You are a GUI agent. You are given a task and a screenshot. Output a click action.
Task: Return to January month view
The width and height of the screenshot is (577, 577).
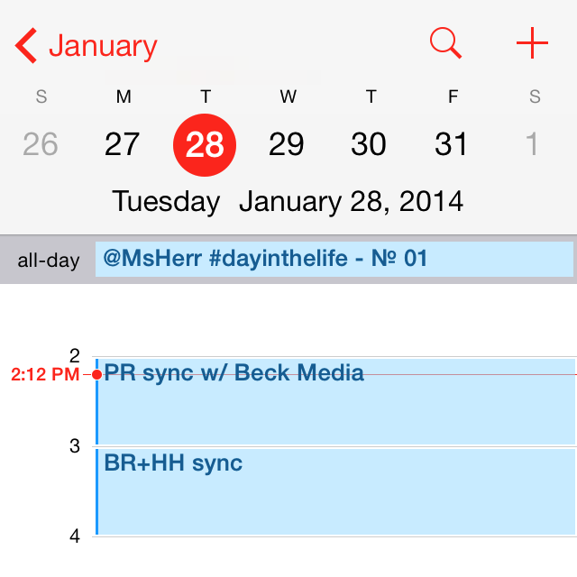click(x=103, y=45)
